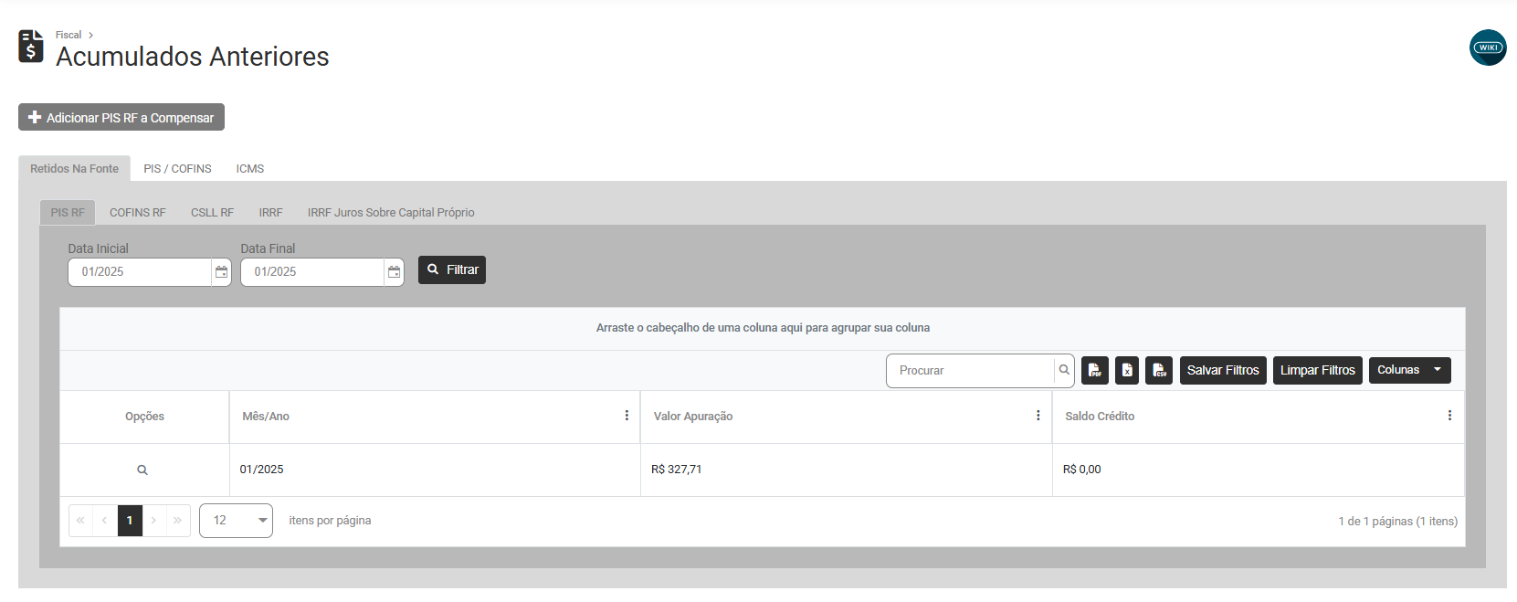Switch to the Retidos Na Fonte tab
The image size is (1517, 602).
(x=74, y=168)
